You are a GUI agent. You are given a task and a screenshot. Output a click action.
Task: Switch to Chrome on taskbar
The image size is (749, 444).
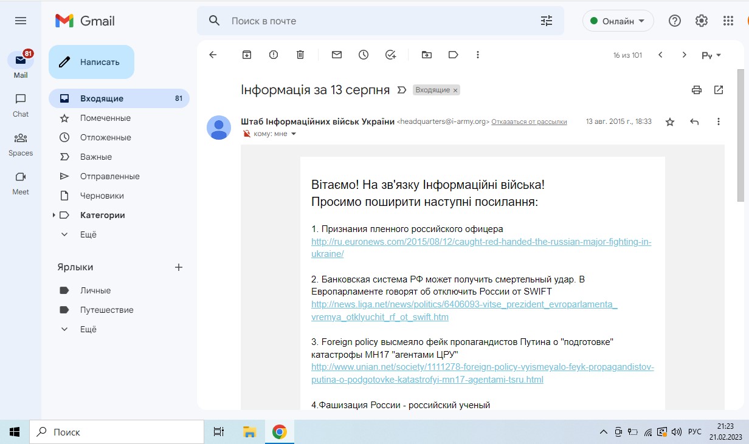(280, 432)
